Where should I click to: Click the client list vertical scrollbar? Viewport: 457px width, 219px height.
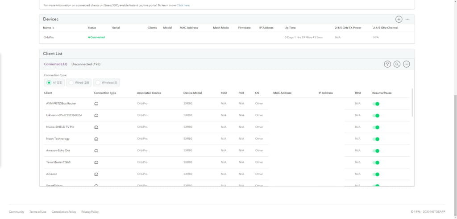point(412,103)
